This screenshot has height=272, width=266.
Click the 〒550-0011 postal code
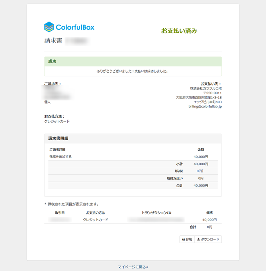(212, 93)
